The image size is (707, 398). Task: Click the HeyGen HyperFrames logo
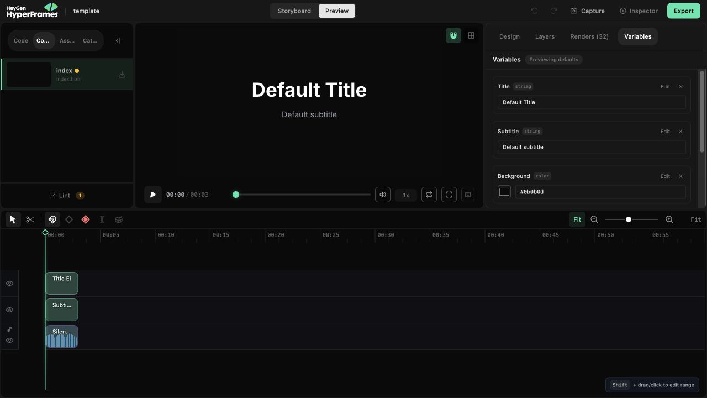pyautogui.click(x=32, y=11)
